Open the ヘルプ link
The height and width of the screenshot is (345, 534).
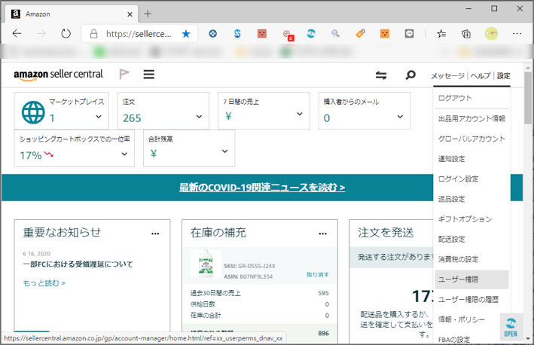tap(481, 75)
